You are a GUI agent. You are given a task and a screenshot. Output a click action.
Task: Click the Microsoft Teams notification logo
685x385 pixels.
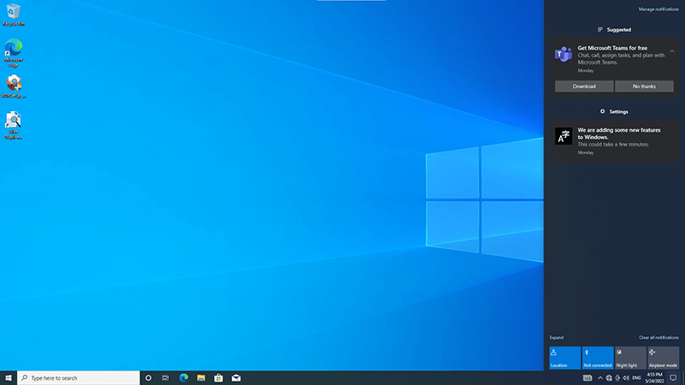563,55
